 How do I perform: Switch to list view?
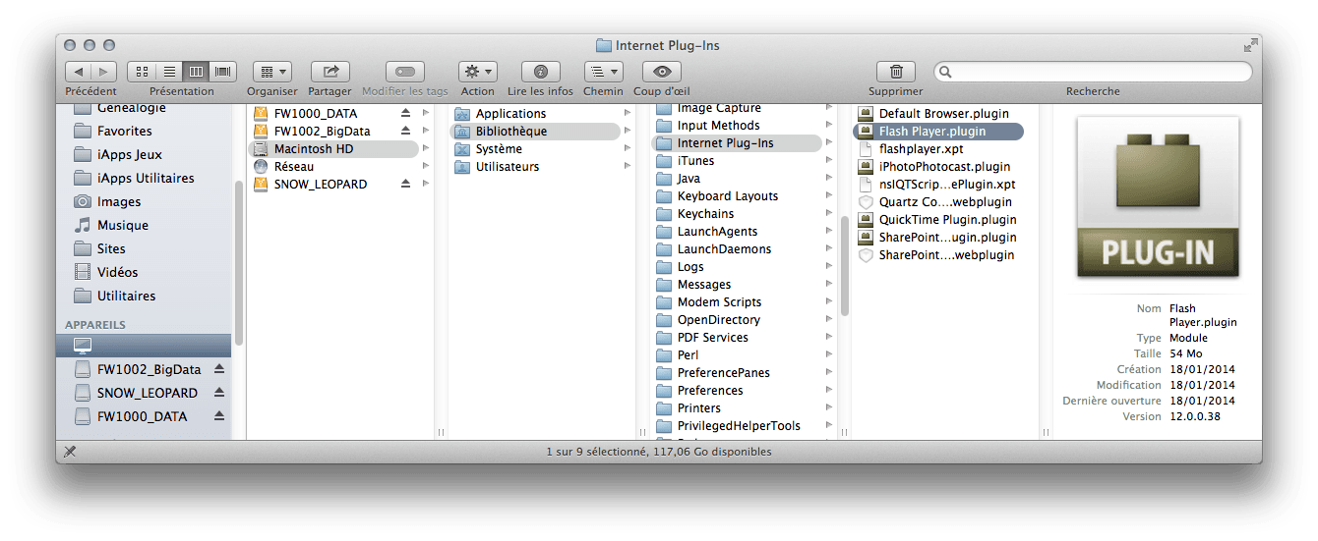click(169, 72)
